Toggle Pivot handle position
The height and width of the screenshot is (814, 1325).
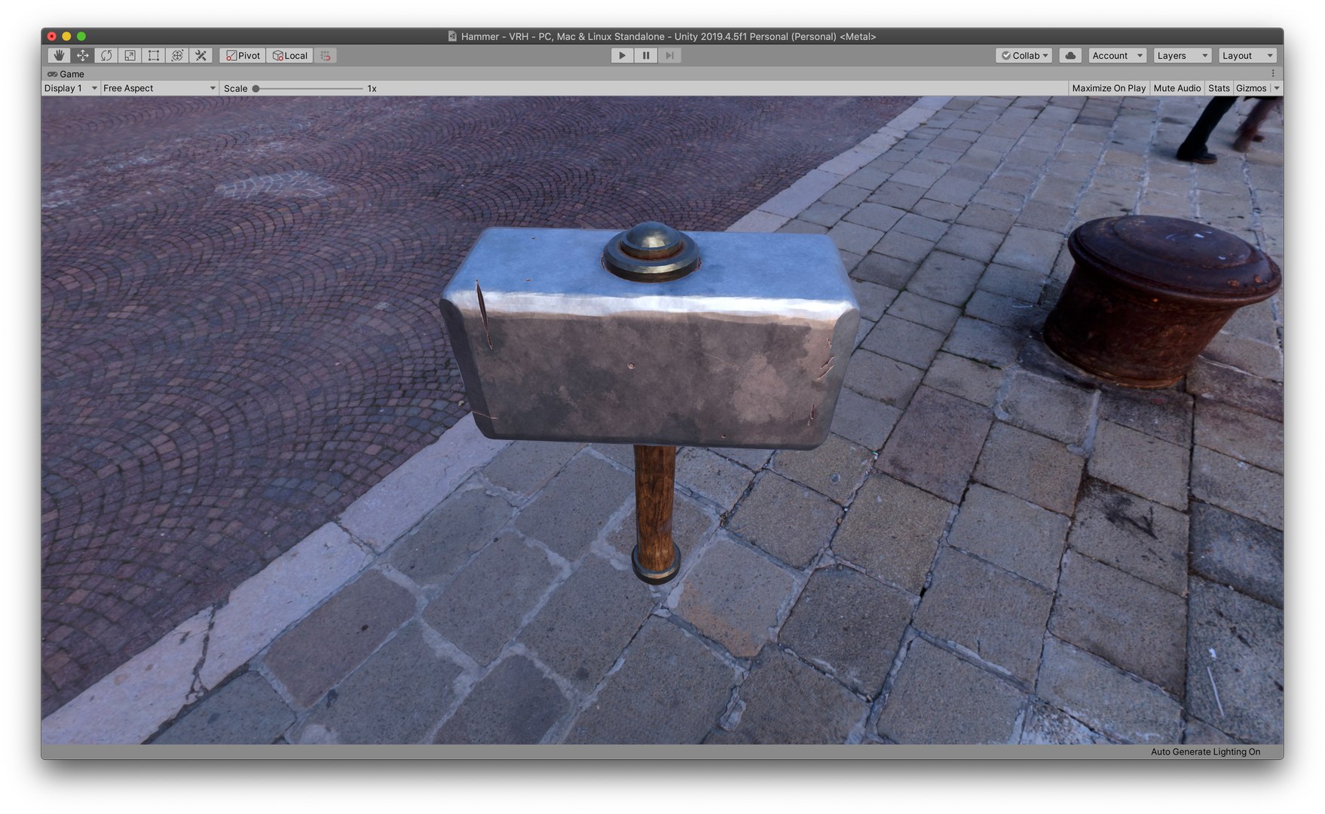click(x=243, y=56)
